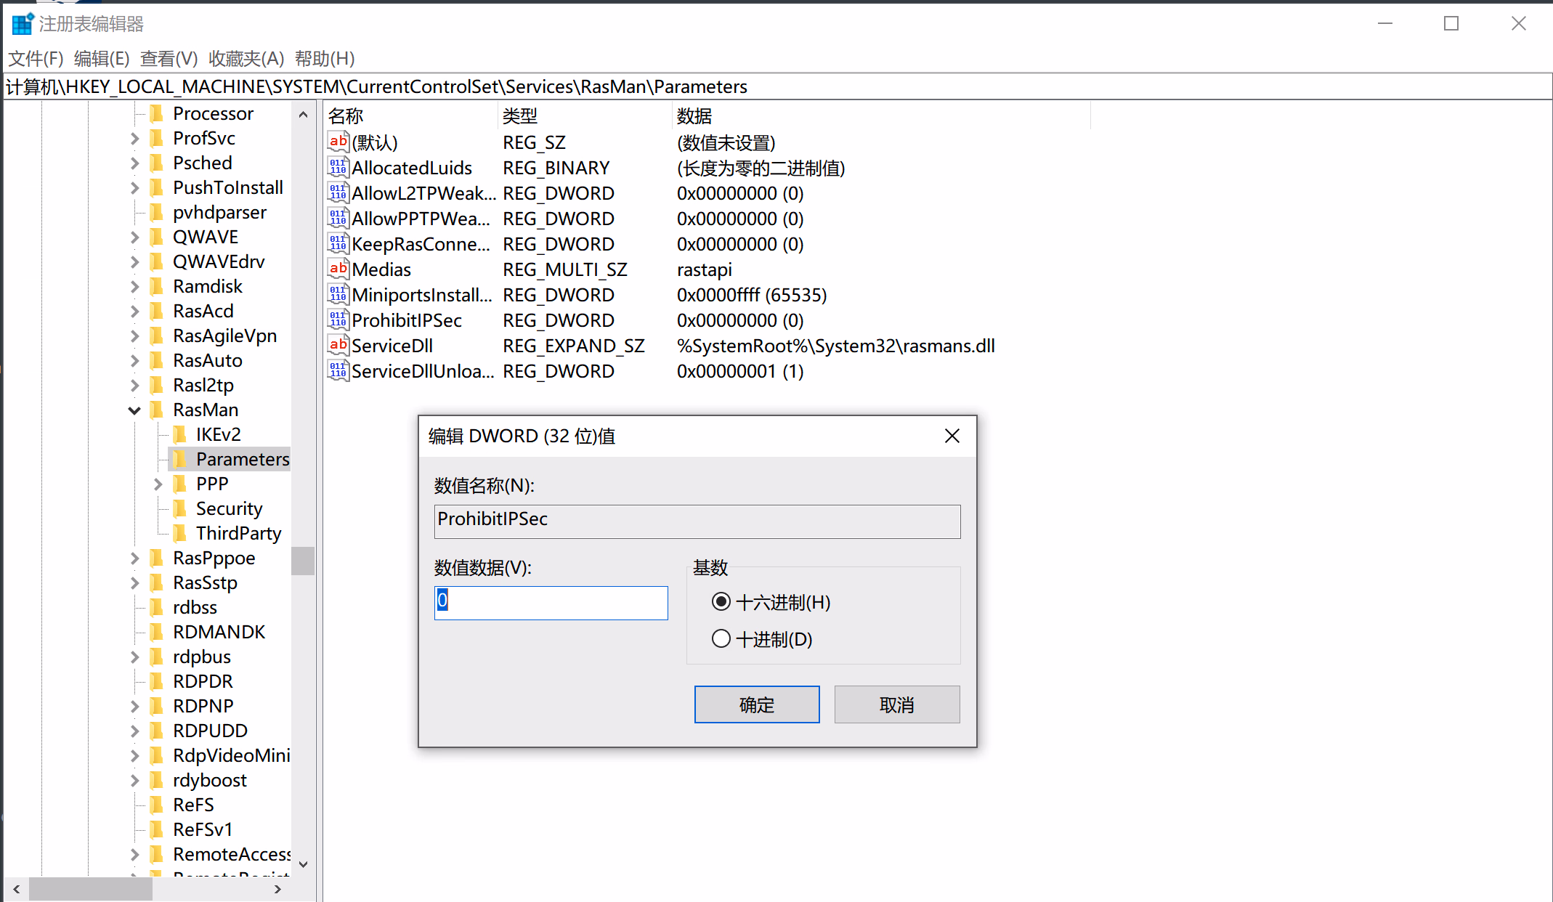Select the hexadecimal (十六进制) radio button

click(721, 601)
